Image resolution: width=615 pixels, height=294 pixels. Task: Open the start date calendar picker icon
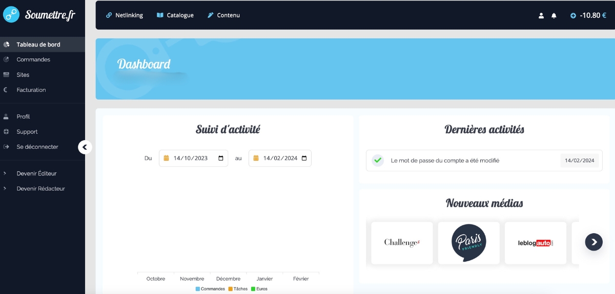[221, 159]
